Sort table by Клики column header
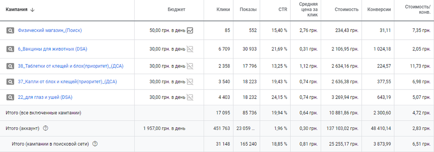 (223, 10)
